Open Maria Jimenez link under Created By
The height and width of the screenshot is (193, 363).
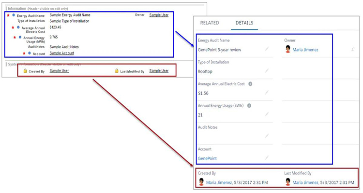pyautogui.click(x=219, y=182)
